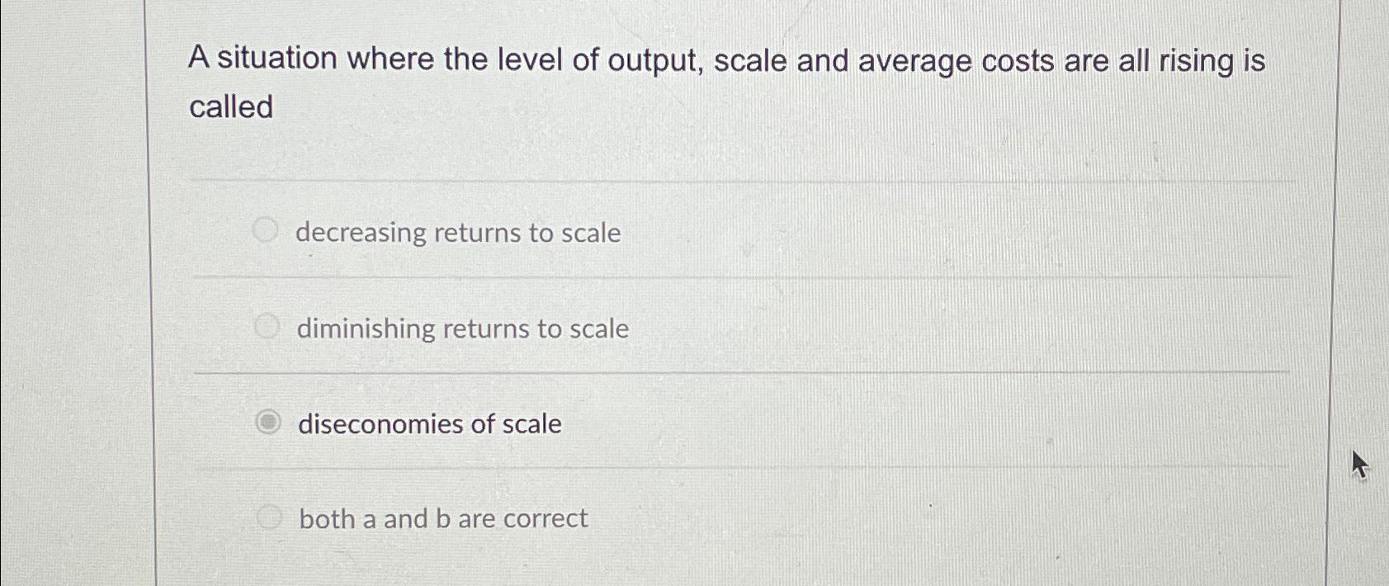The height and width of the screenshot is (586, 1389).
Task: Click the question text at the top
Action: pos(725,59)
